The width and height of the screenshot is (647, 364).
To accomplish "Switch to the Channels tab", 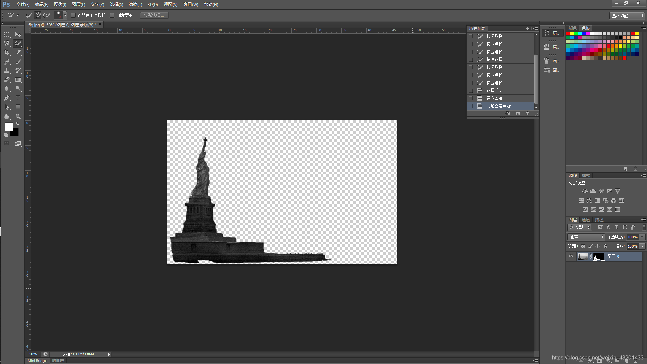I will 586,220.
